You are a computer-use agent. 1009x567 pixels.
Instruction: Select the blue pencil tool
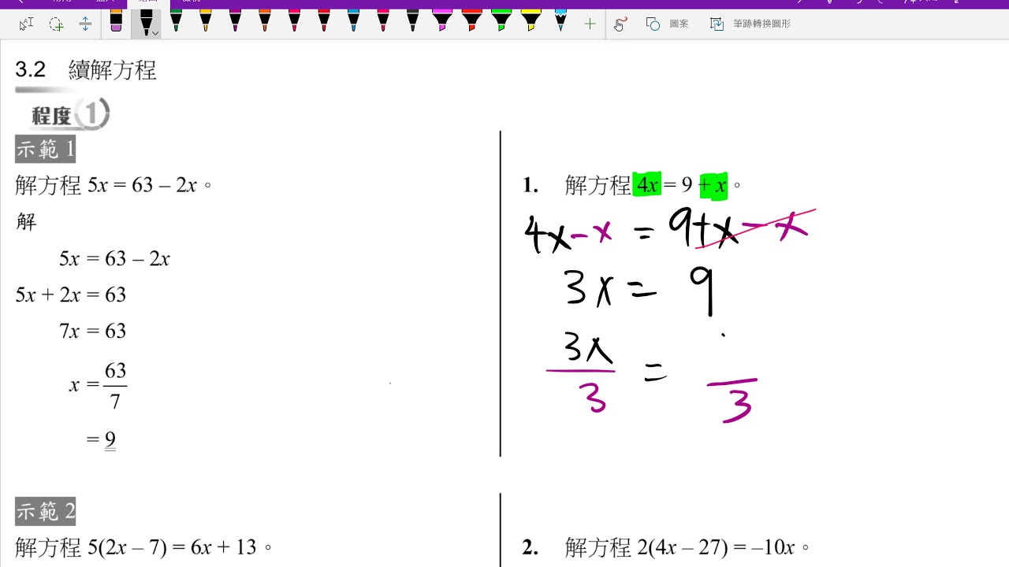560,20
